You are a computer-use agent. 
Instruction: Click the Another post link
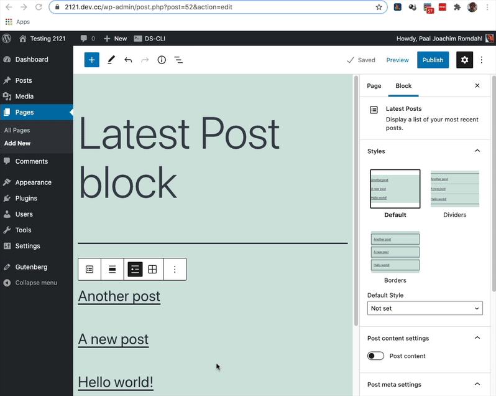(119, 296)
